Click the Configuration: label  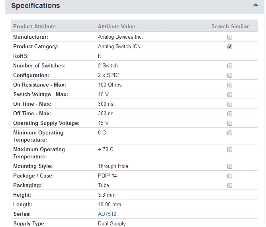(x=31, y=75)
